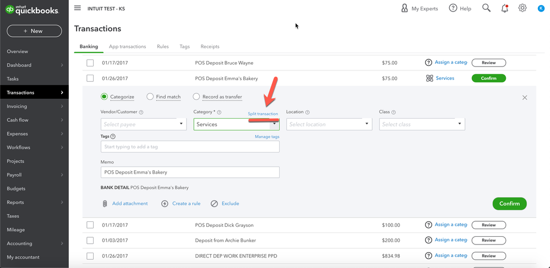The height and width of the screenshot is (268, 550).
Task: Open Mileage in the sidebar
Action: [16, 230]
